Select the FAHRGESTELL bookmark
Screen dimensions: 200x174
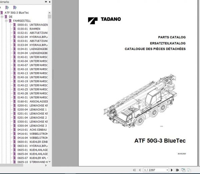click(x=22, y=21)
